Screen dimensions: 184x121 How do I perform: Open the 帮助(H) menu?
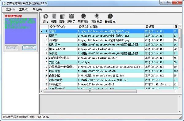tap(37, 9)
